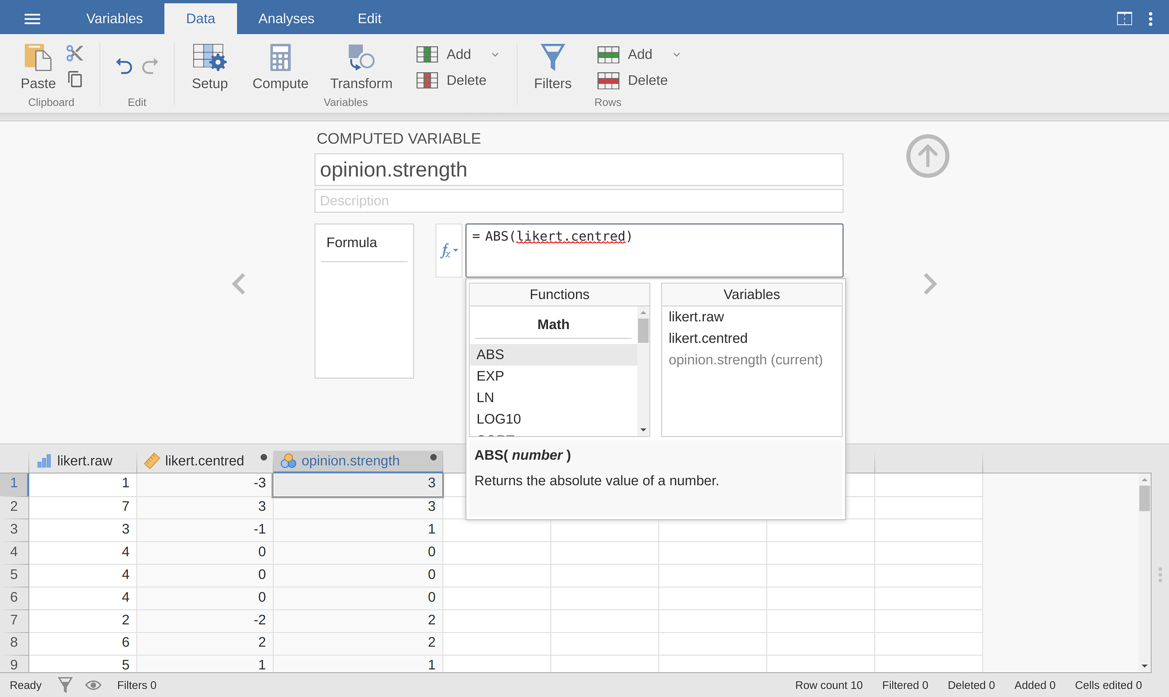
Task: Create a new Compute variable
Action: point(280,67)
